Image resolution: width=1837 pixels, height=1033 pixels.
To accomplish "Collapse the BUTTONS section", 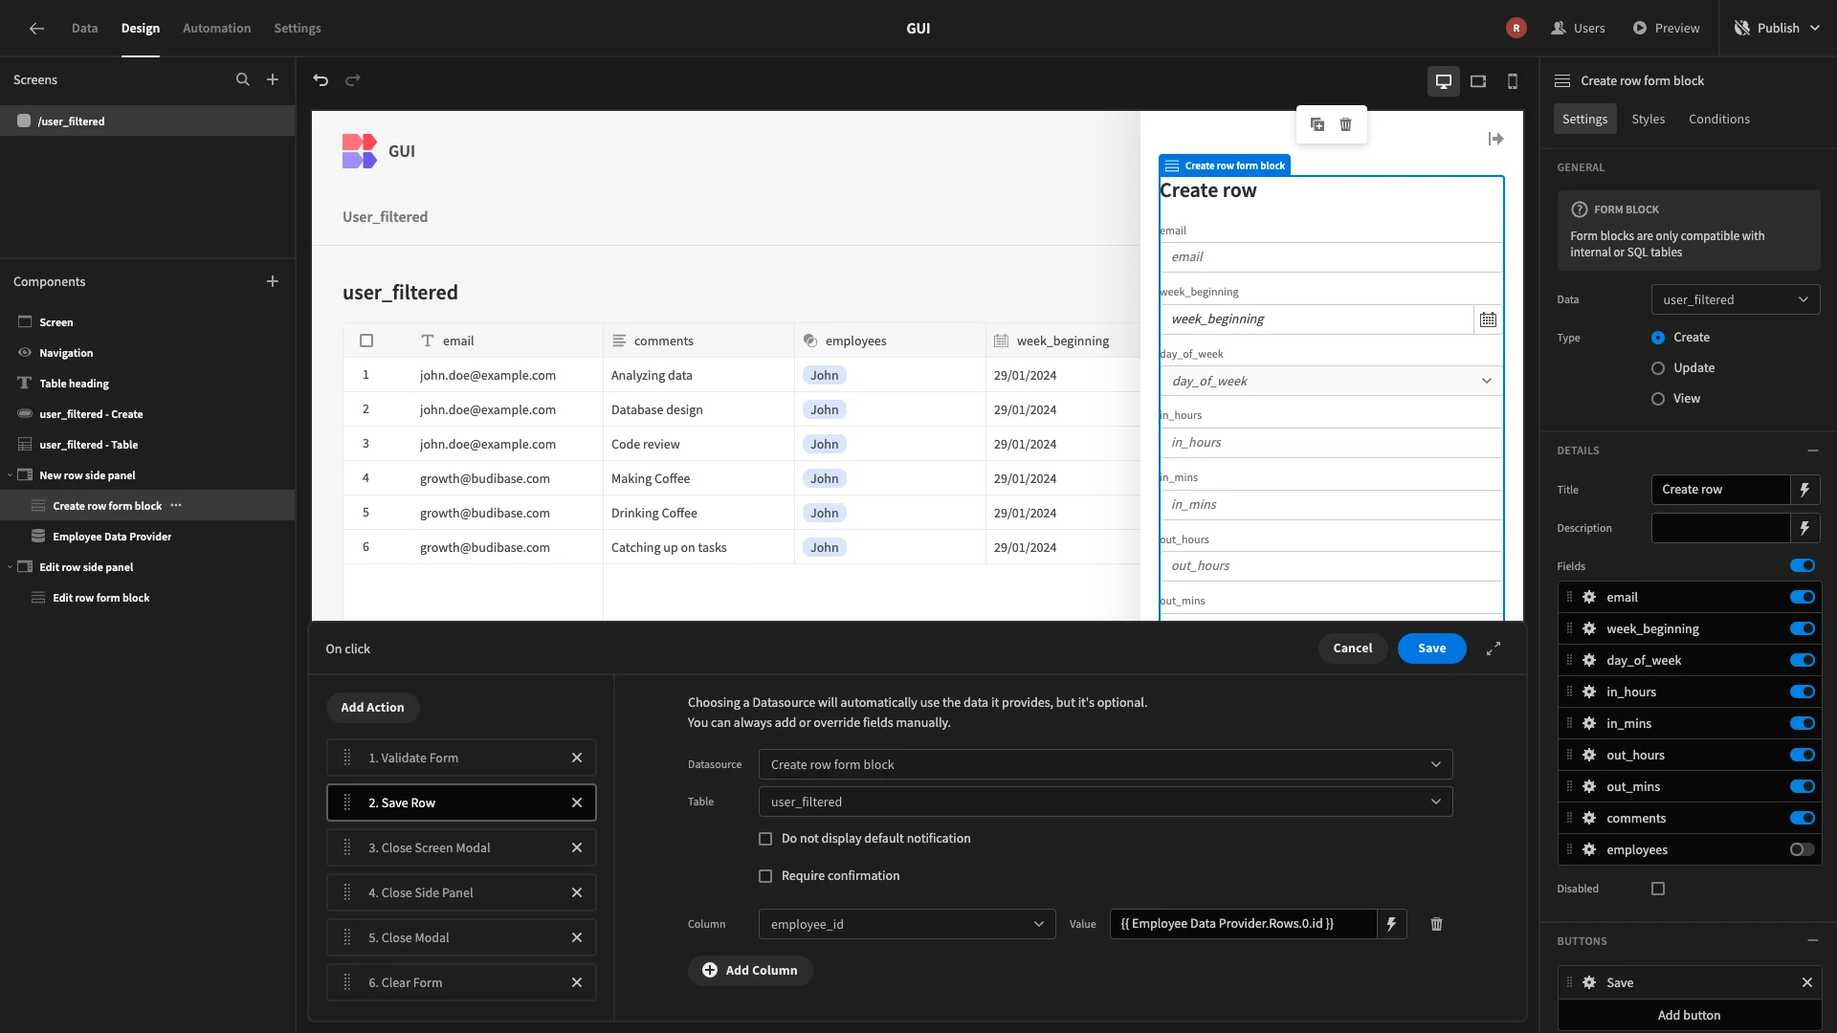I will pos(1812,941).
